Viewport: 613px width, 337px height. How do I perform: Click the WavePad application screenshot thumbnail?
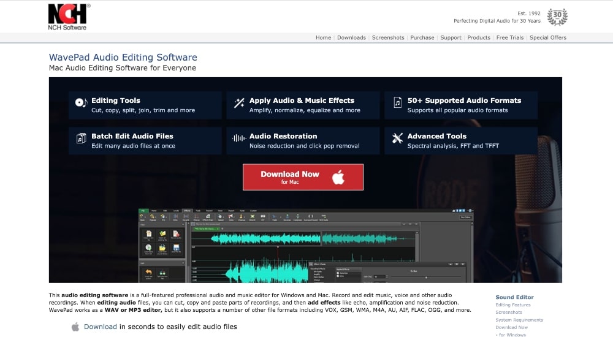(x=306, y=246)
